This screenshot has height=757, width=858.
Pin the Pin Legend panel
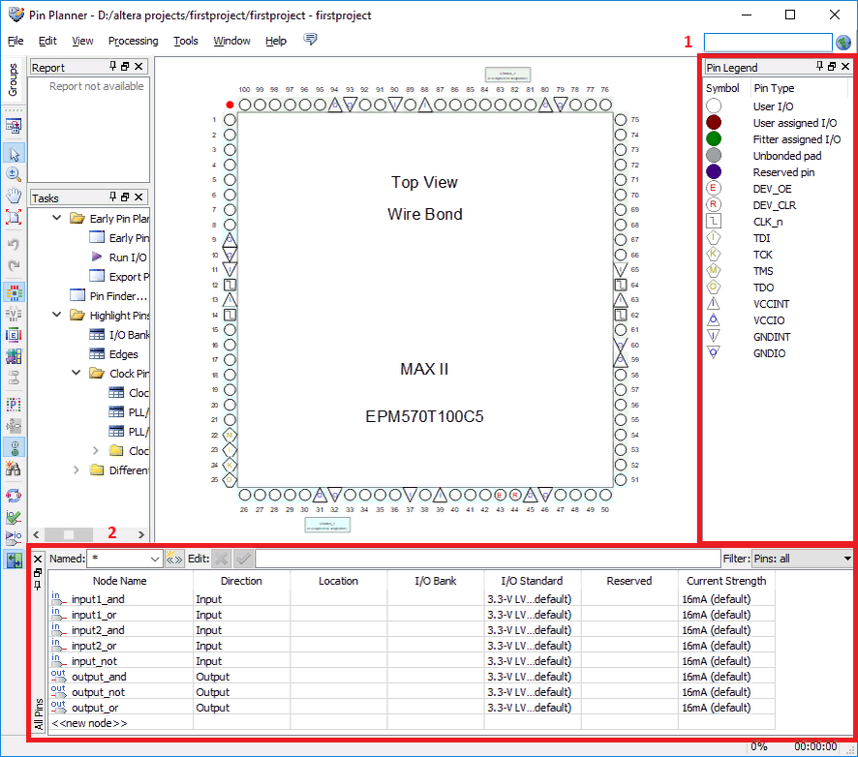(819, 66)
